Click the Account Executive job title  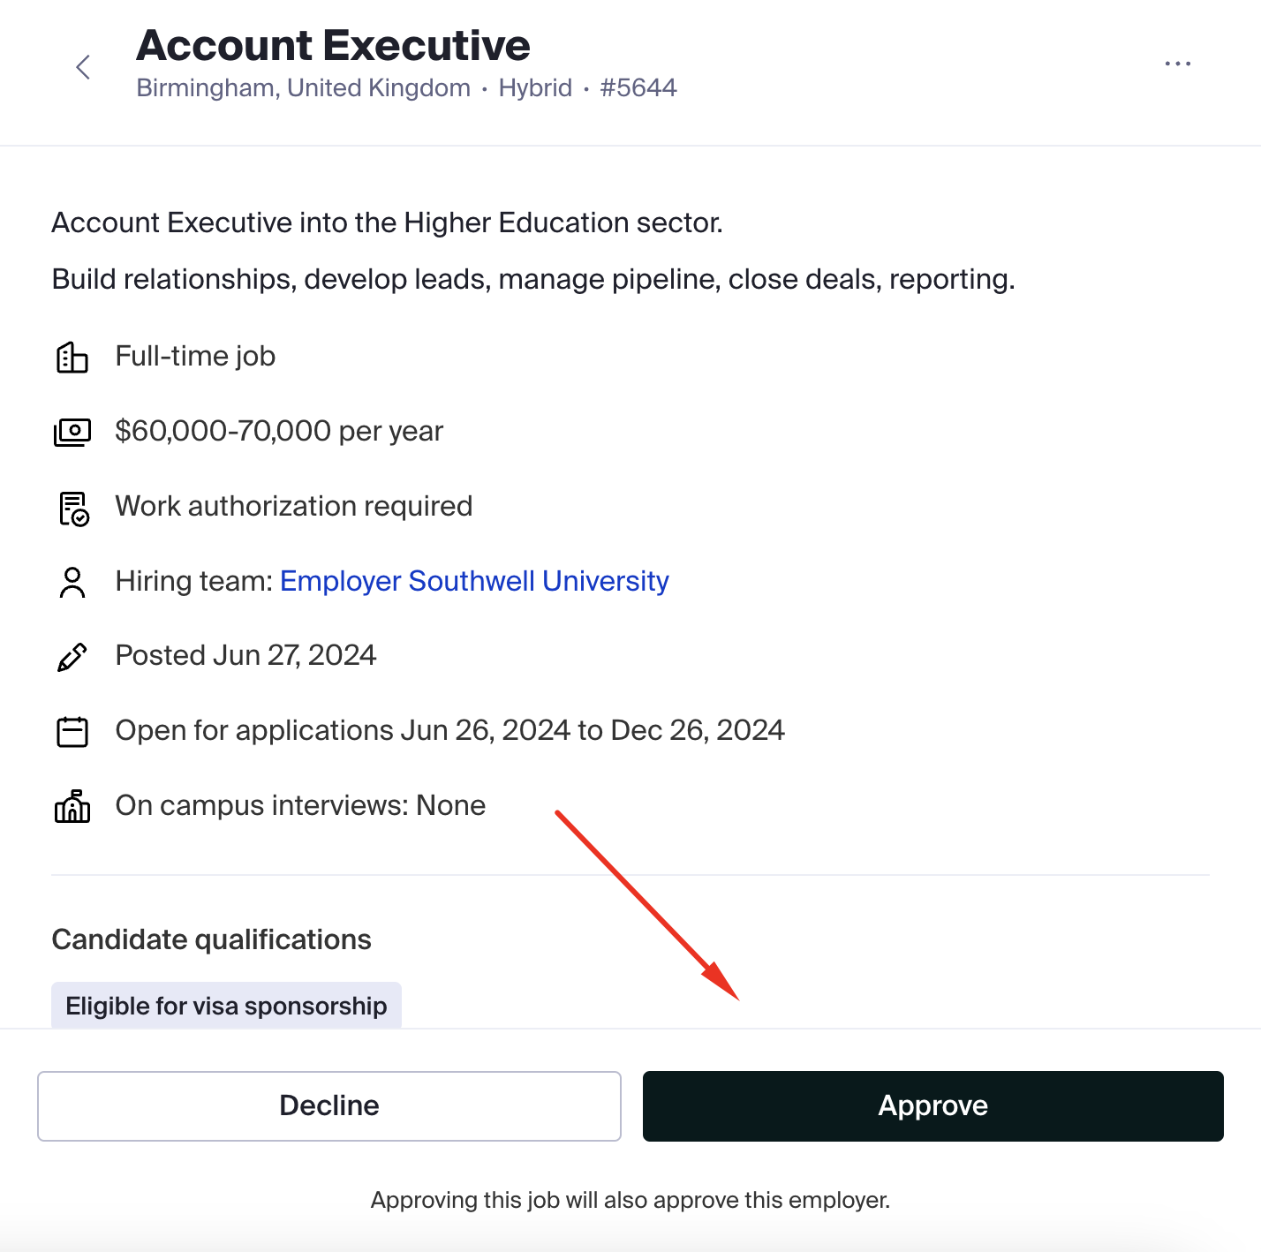click(333, 45)
